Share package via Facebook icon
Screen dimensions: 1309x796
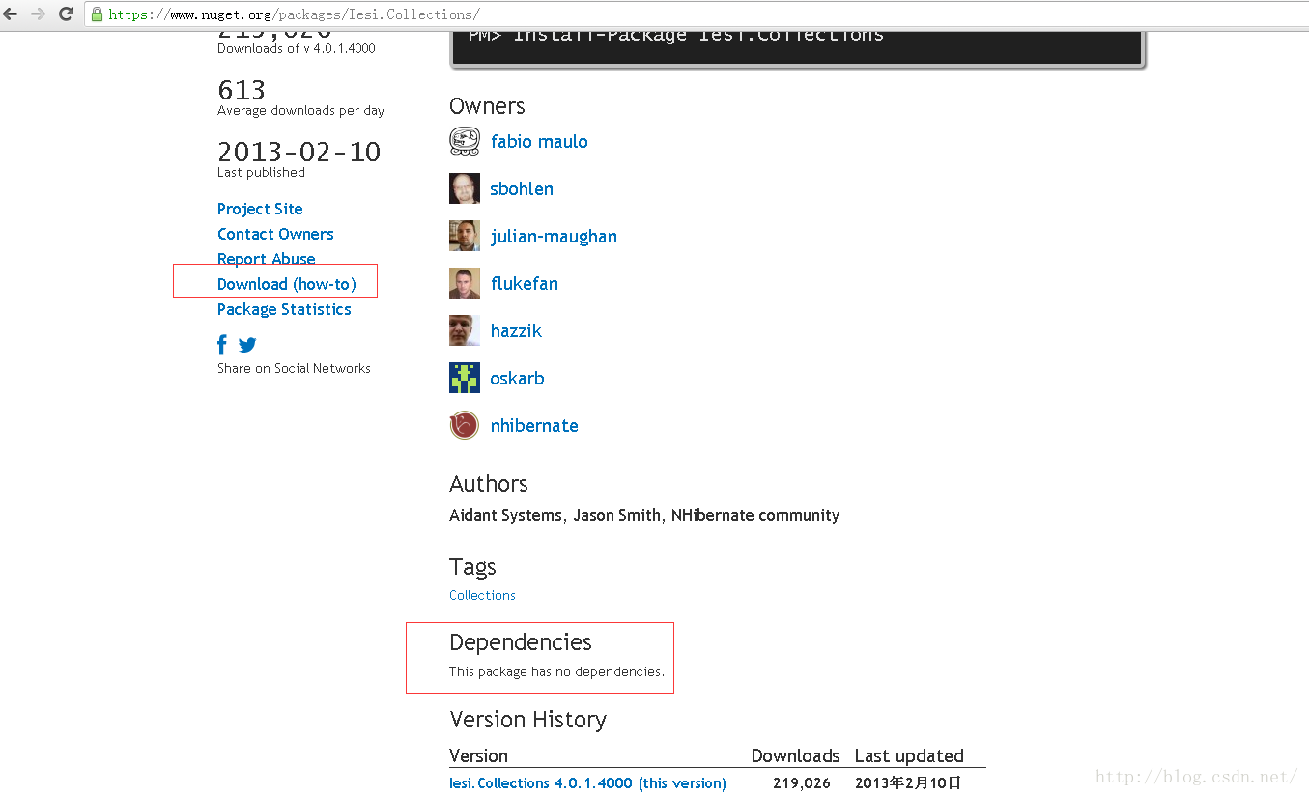(x=222, y=344)
